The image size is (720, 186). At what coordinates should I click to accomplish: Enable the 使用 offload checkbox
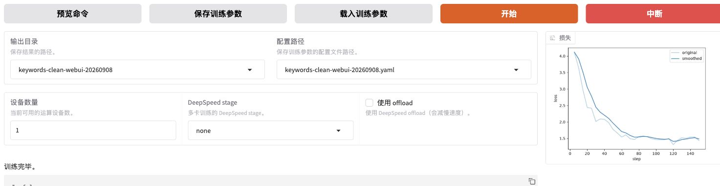(370, 102)
